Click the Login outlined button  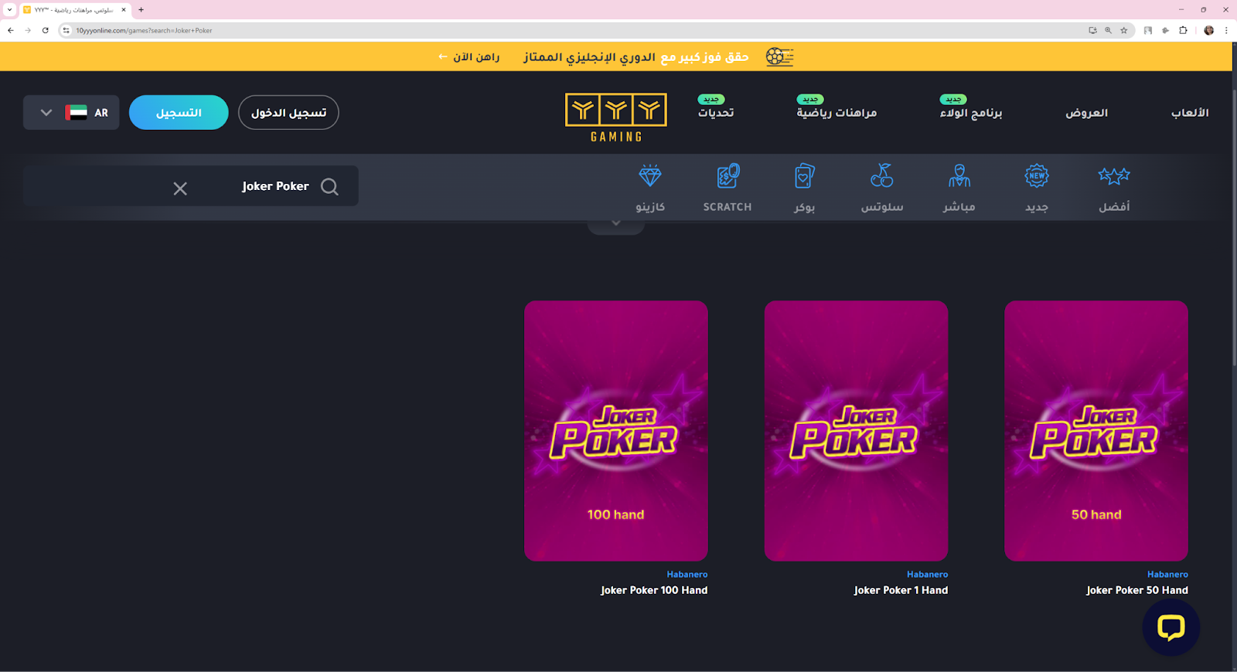click(288, 113)
